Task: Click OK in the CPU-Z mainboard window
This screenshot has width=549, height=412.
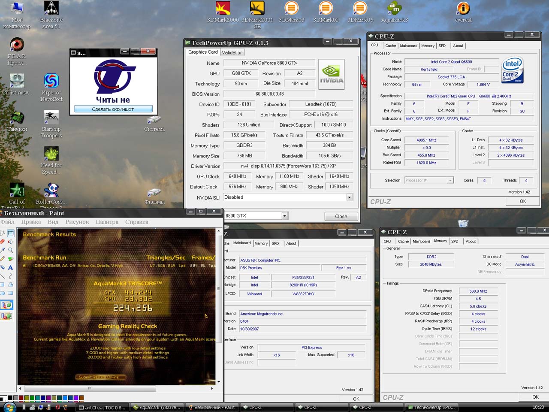Action: (x=356, y=399)
